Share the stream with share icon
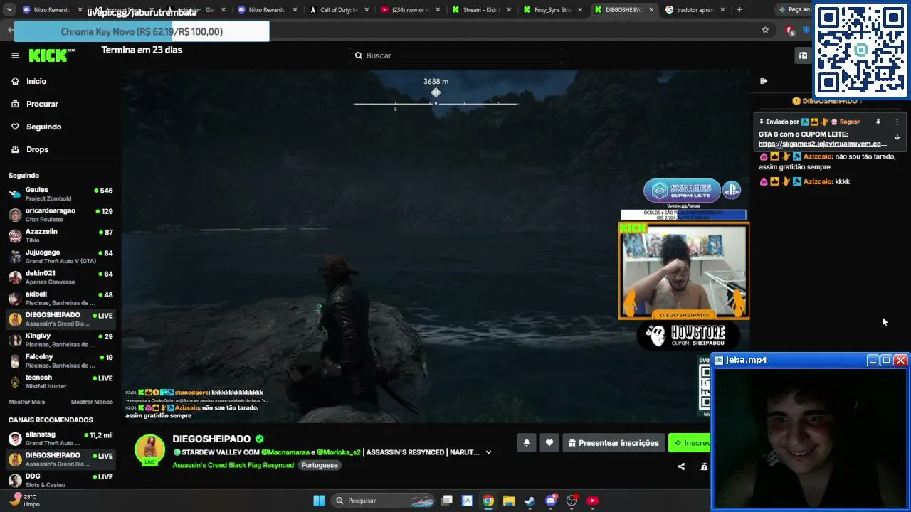The width and height of the screenshot is (911, 512). (681, 466)
